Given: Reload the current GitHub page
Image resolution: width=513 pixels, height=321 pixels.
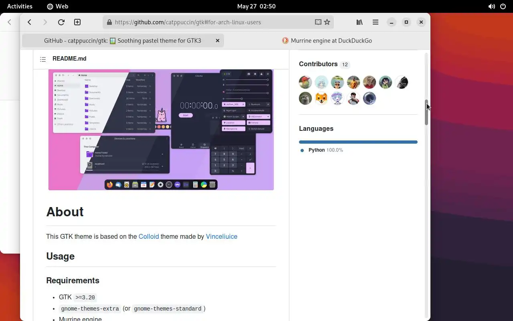Looking at the screenshot, I should [61, 22].
